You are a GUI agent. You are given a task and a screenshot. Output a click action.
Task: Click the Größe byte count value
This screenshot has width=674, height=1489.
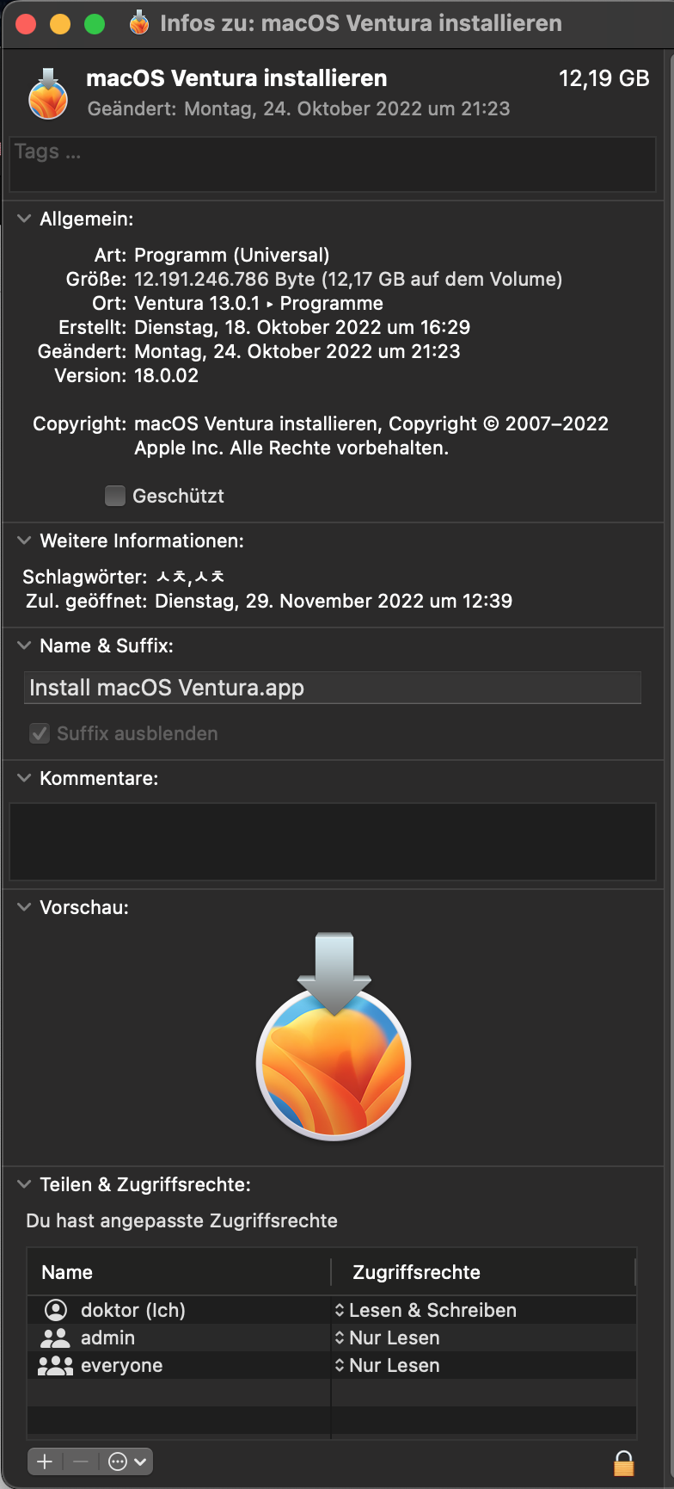click(x=348, y=279)
